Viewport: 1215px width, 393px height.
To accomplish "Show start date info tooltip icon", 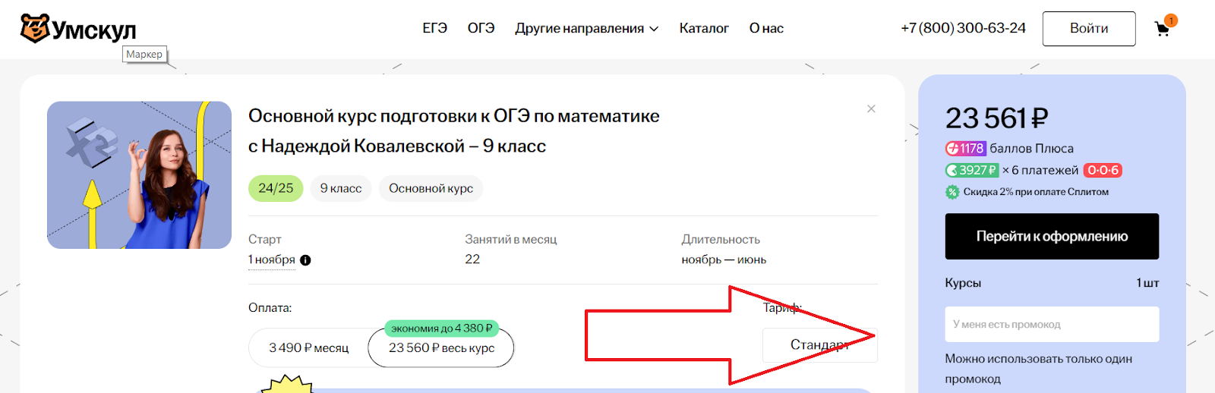I will coord(305,260).
